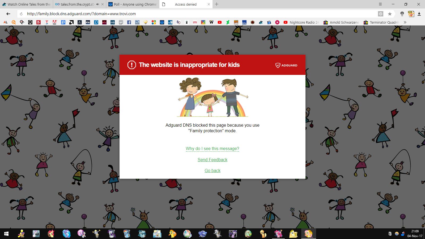The height and width of the screenshot is (239, 425).
Task: Open the JPG image extension icon
Action: pyautogui.click(x=411, y=14)
